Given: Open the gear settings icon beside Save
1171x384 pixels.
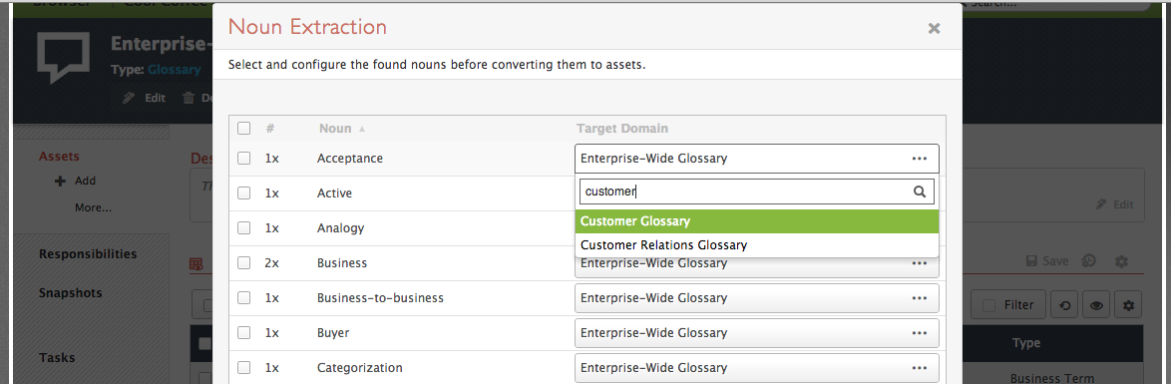Looking at the screenshot, I should (x=1121, y=261).
